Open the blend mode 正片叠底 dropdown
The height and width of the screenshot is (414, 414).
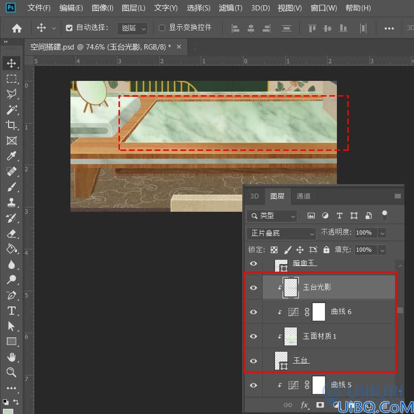click(x=281, y=233)
